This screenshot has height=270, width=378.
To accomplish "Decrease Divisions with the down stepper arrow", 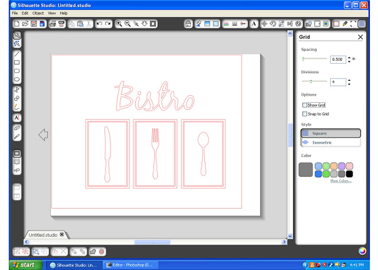I will coord(349,84).
